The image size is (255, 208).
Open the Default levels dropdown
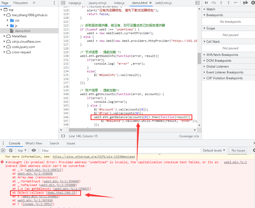(x=214, y=150)
